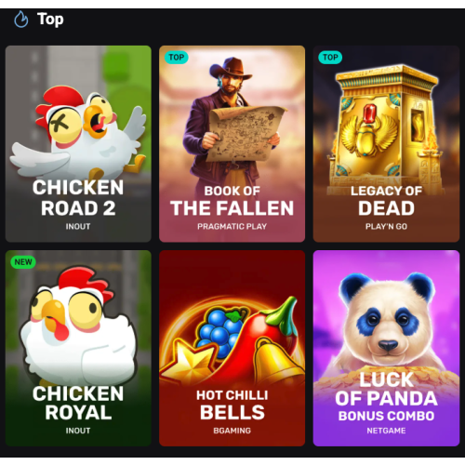Launch Book of the Fallen game
The width and height of the screenshot is (465, 465).
point(232,144)
